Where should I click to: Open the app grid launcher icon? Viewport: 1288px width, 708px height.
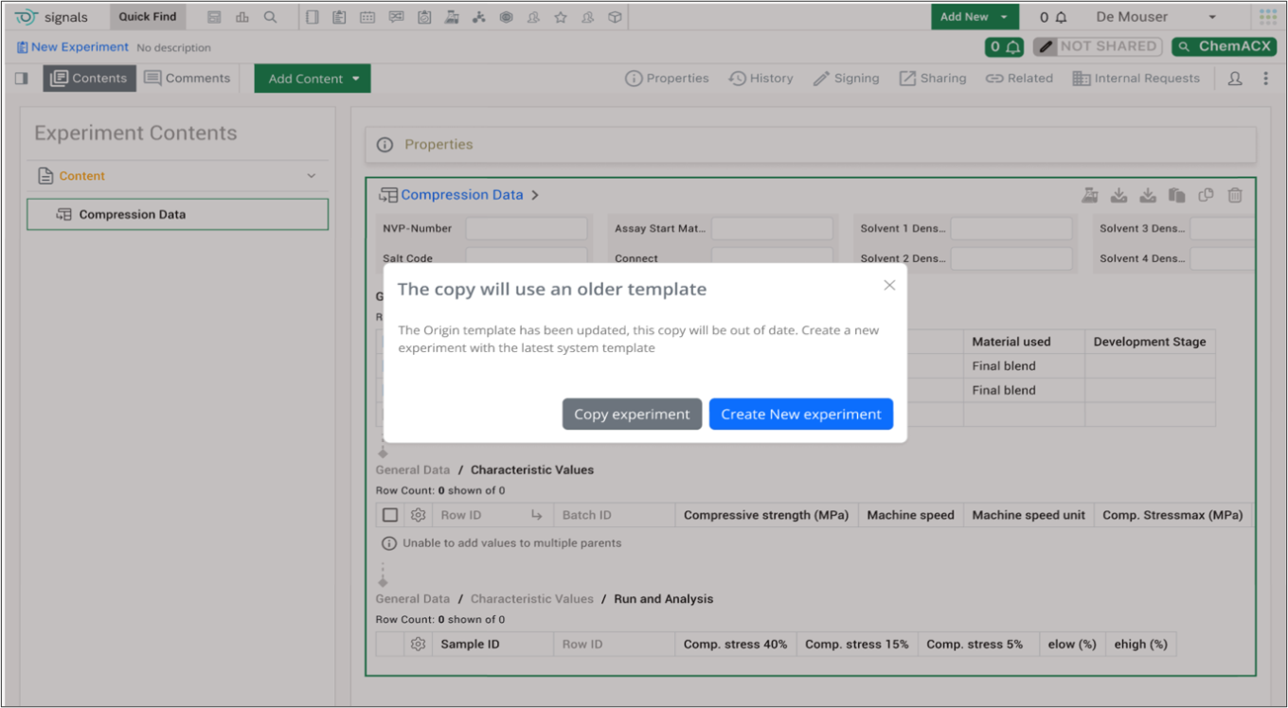pos(1267,17)
